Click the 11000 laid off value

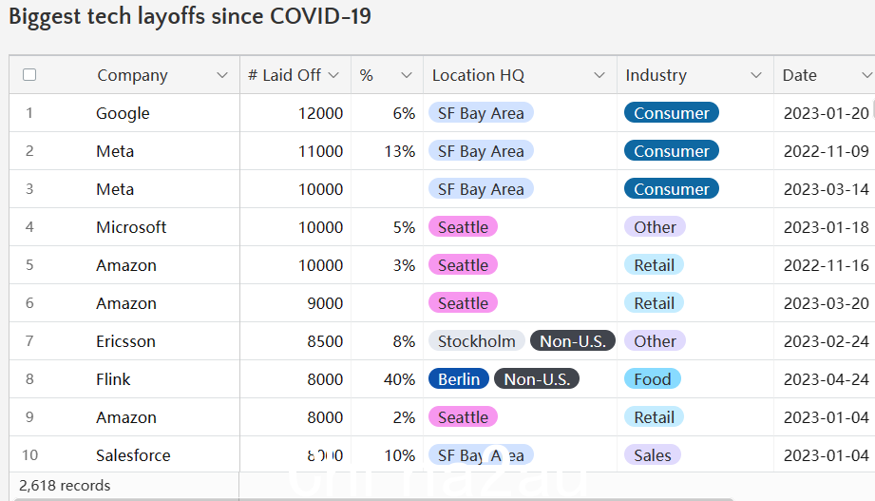tap(320, 151)
